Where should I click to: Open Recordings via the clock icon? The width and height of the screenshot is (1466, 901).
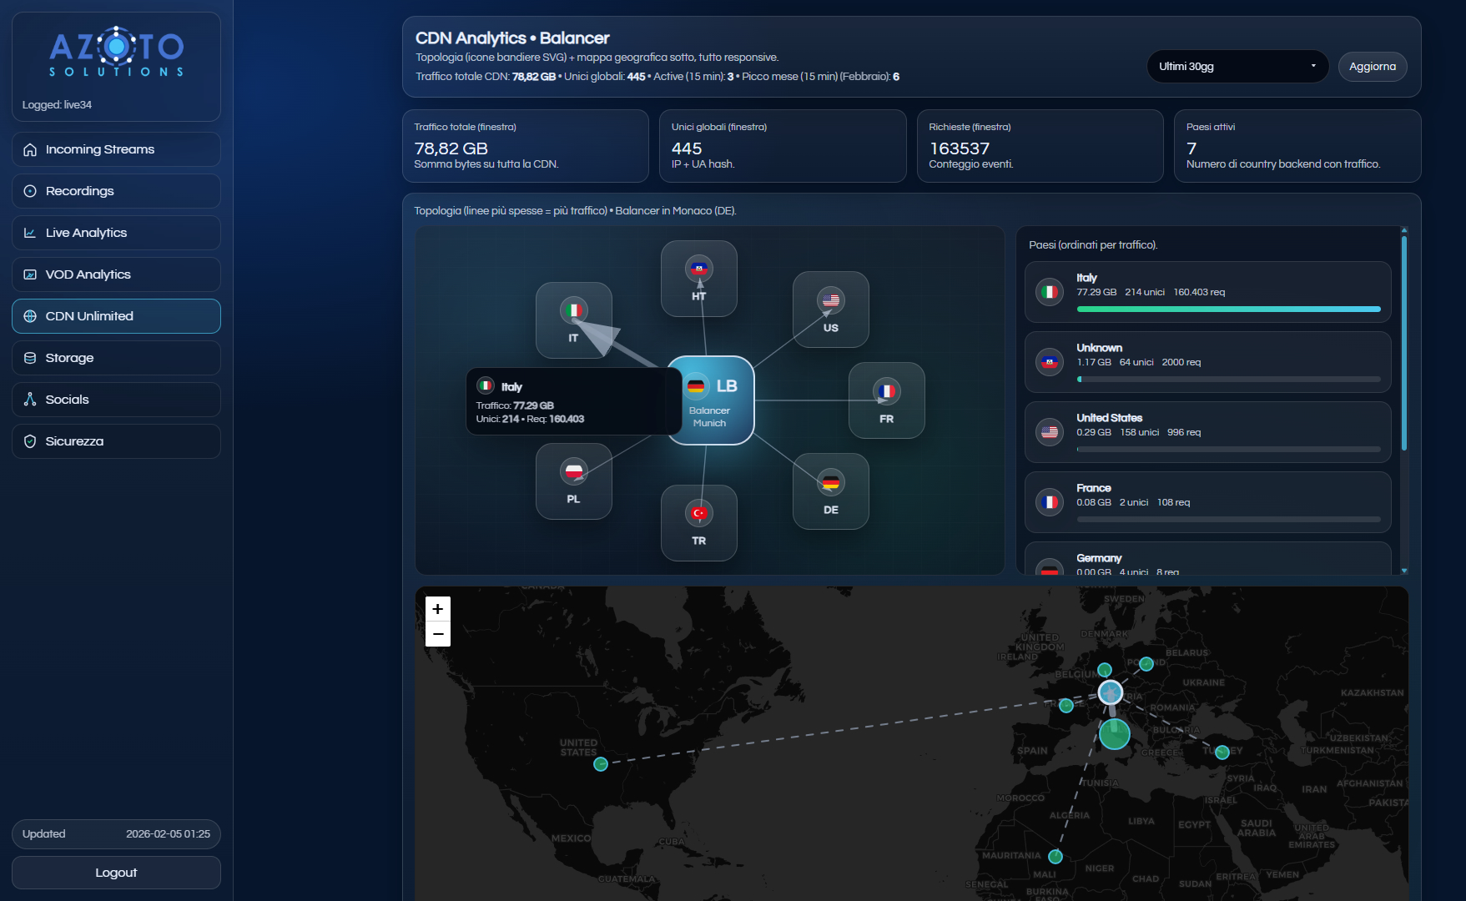point(29,191)
